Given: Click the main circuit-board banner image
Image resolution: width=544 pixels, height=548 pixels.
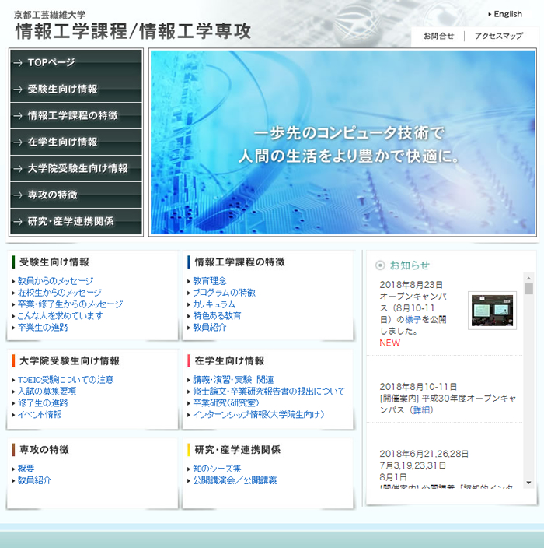Looking at the screenshot, I should pyautogui.click(x=342, y=142).
